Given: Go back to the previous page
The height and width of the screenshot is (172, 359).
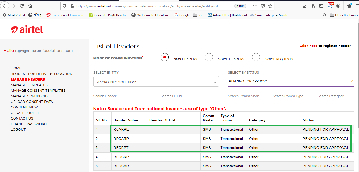Looking at the screenshot, I should pos(5,6).
